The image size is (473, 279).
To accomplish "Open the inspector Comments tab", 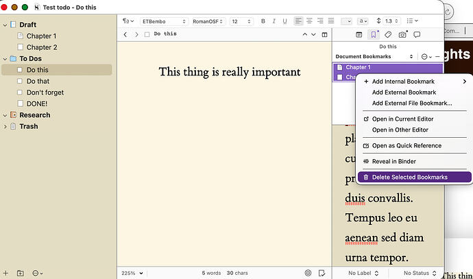I will [417, 35].
